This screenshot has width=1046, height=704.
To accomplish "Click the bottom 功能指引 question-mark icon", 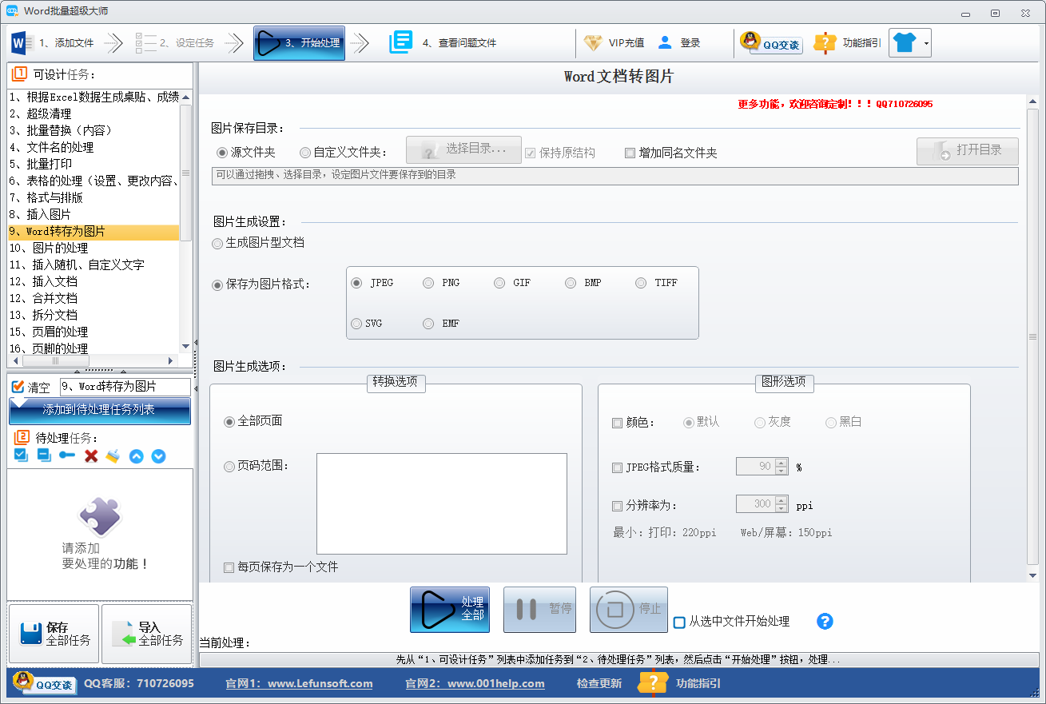I will 653,683.
